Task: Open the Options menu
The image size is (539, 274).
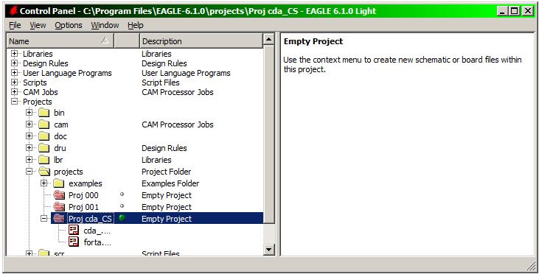Action: click(69, 25)
